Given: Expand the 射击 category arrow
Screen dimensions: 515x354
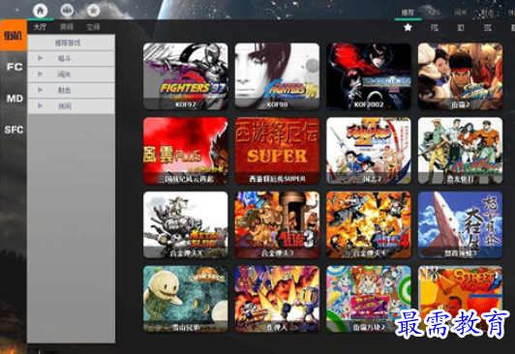Looking at the screenshot, I should [40, 90].
